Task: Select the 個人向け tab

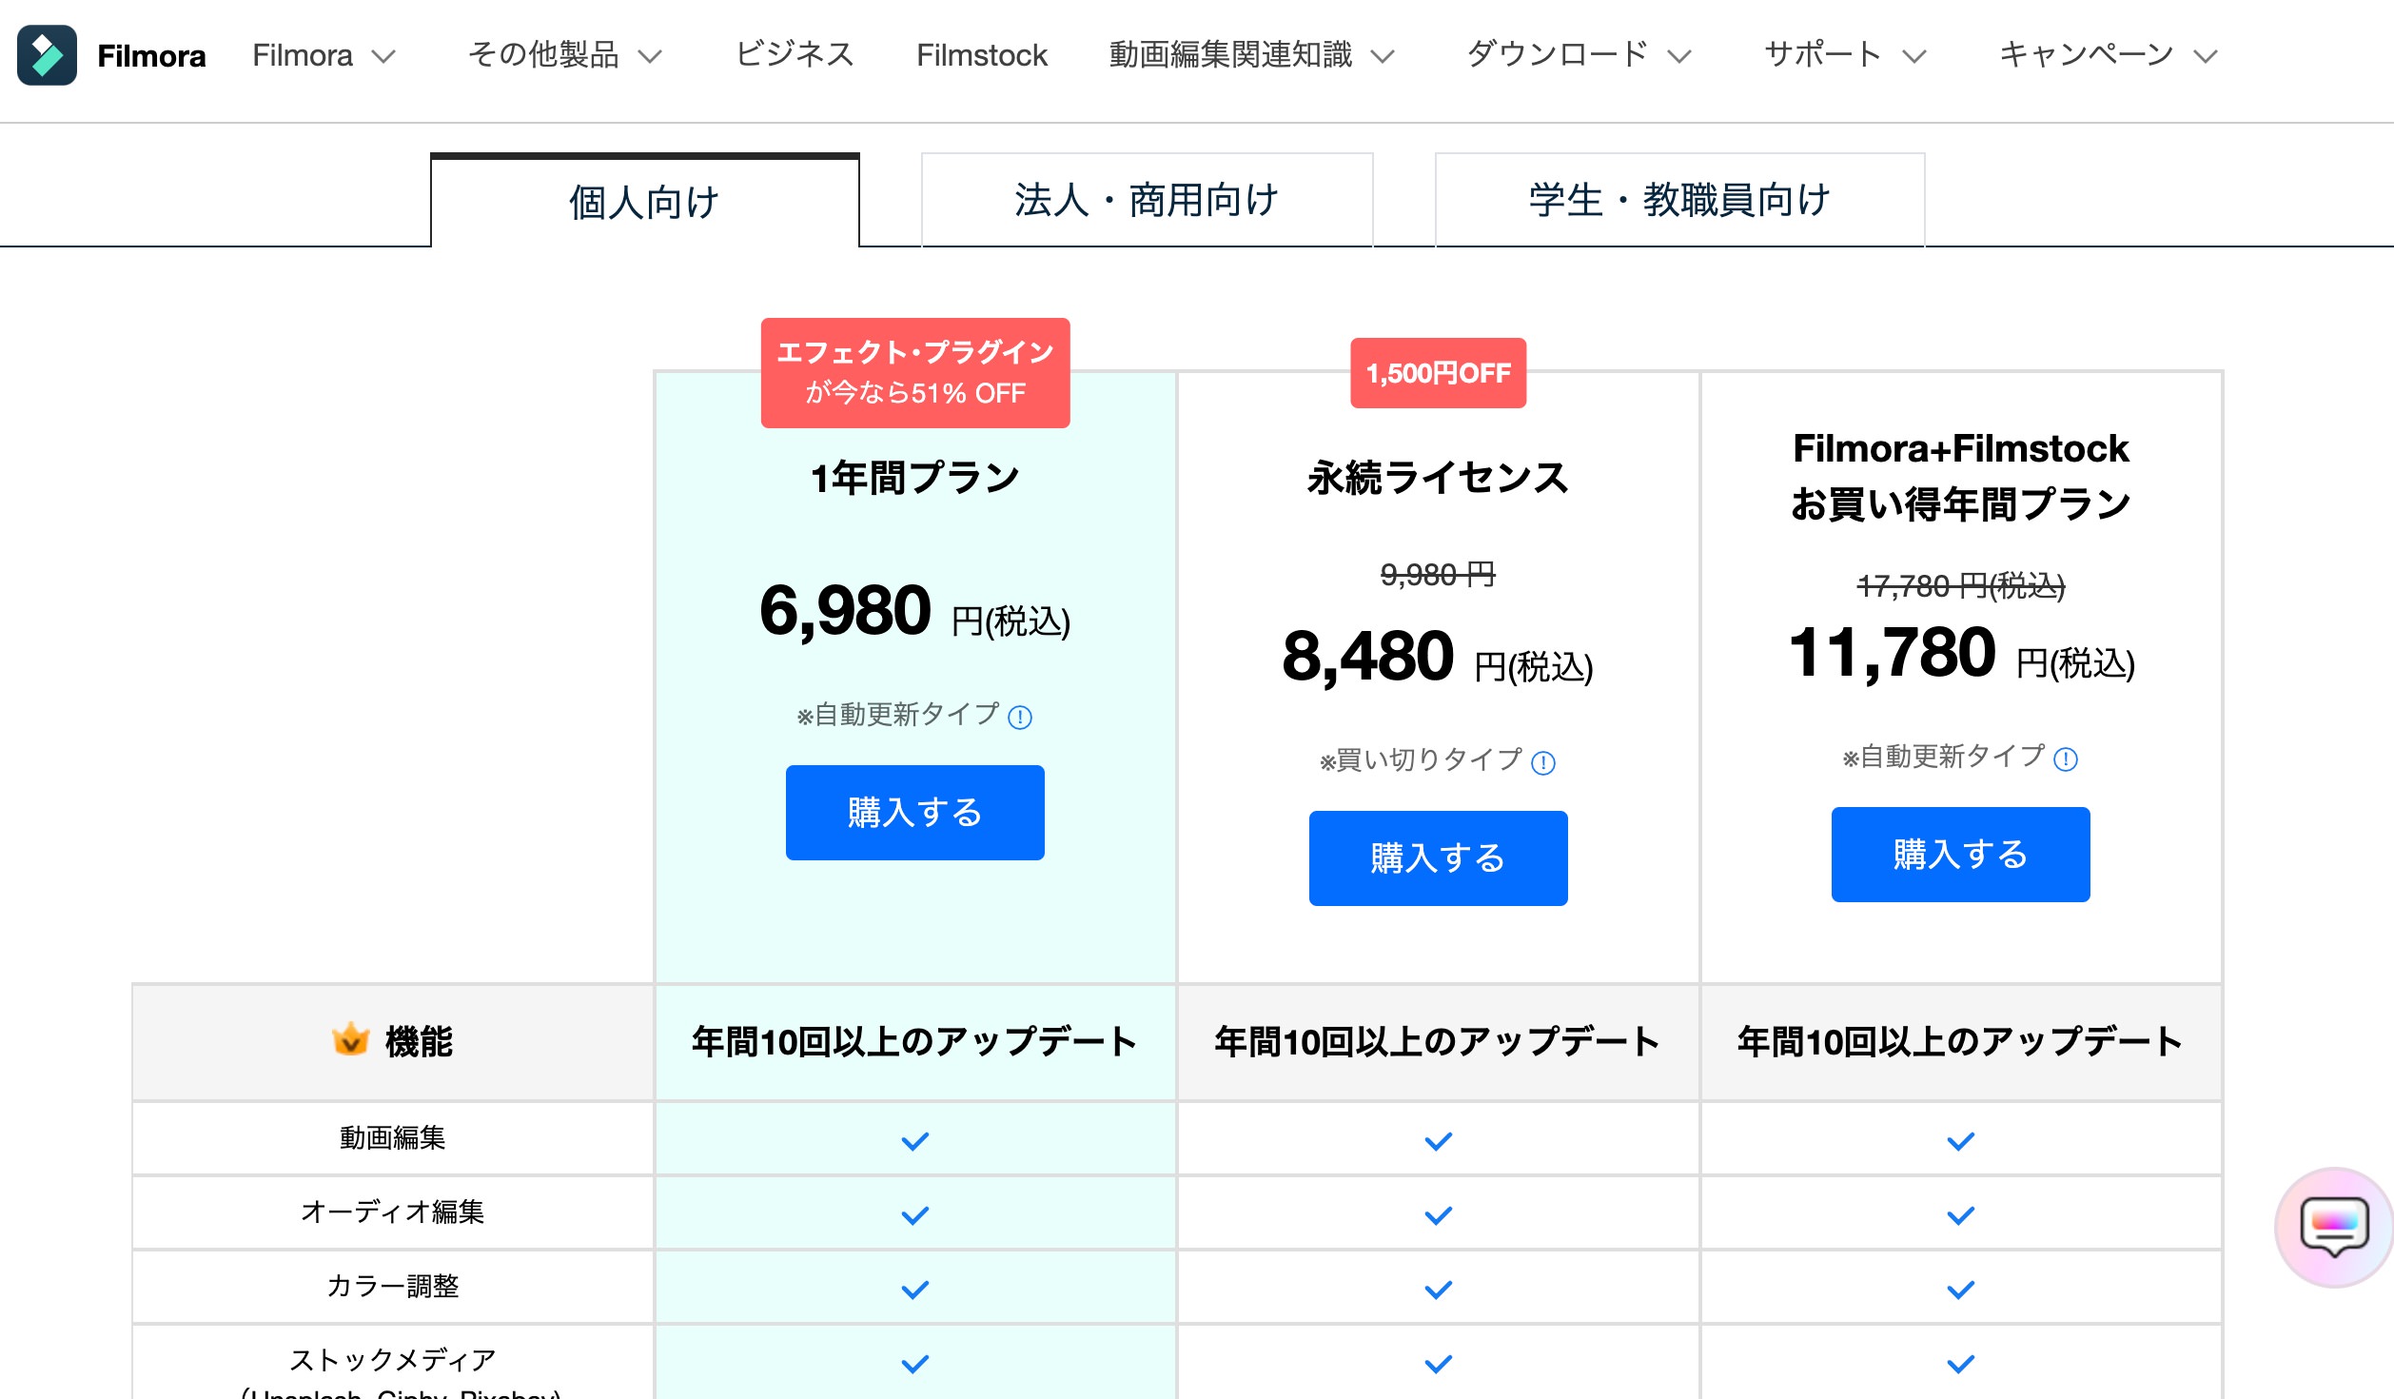Action: pos(644,201)
